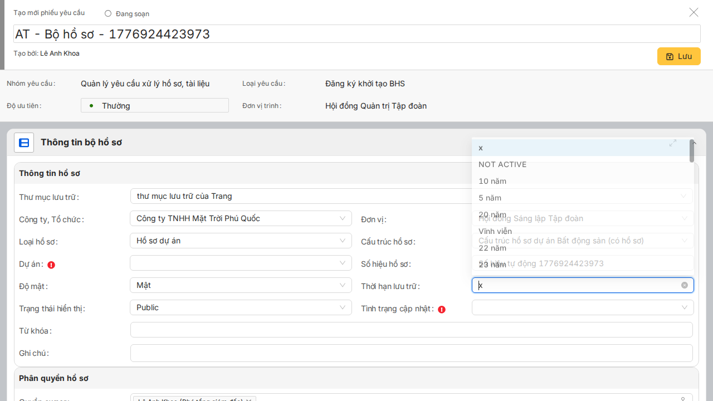
Task: Close the create request dialog
Action: coord(694,12)
